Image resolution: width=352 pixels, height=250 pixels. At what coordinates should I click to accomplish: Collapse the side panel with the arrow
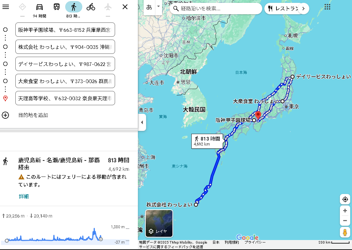(142, 122)
